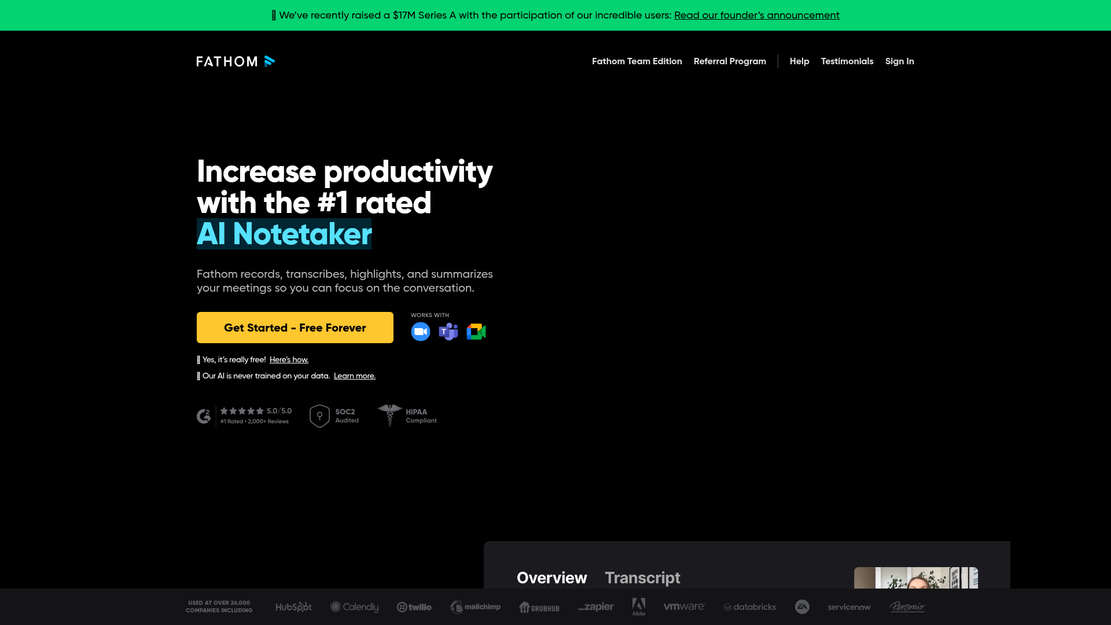Click the Microsoft Teams icon
The height and width of the screenshot is (625, 1111).
tap(448, 331)
